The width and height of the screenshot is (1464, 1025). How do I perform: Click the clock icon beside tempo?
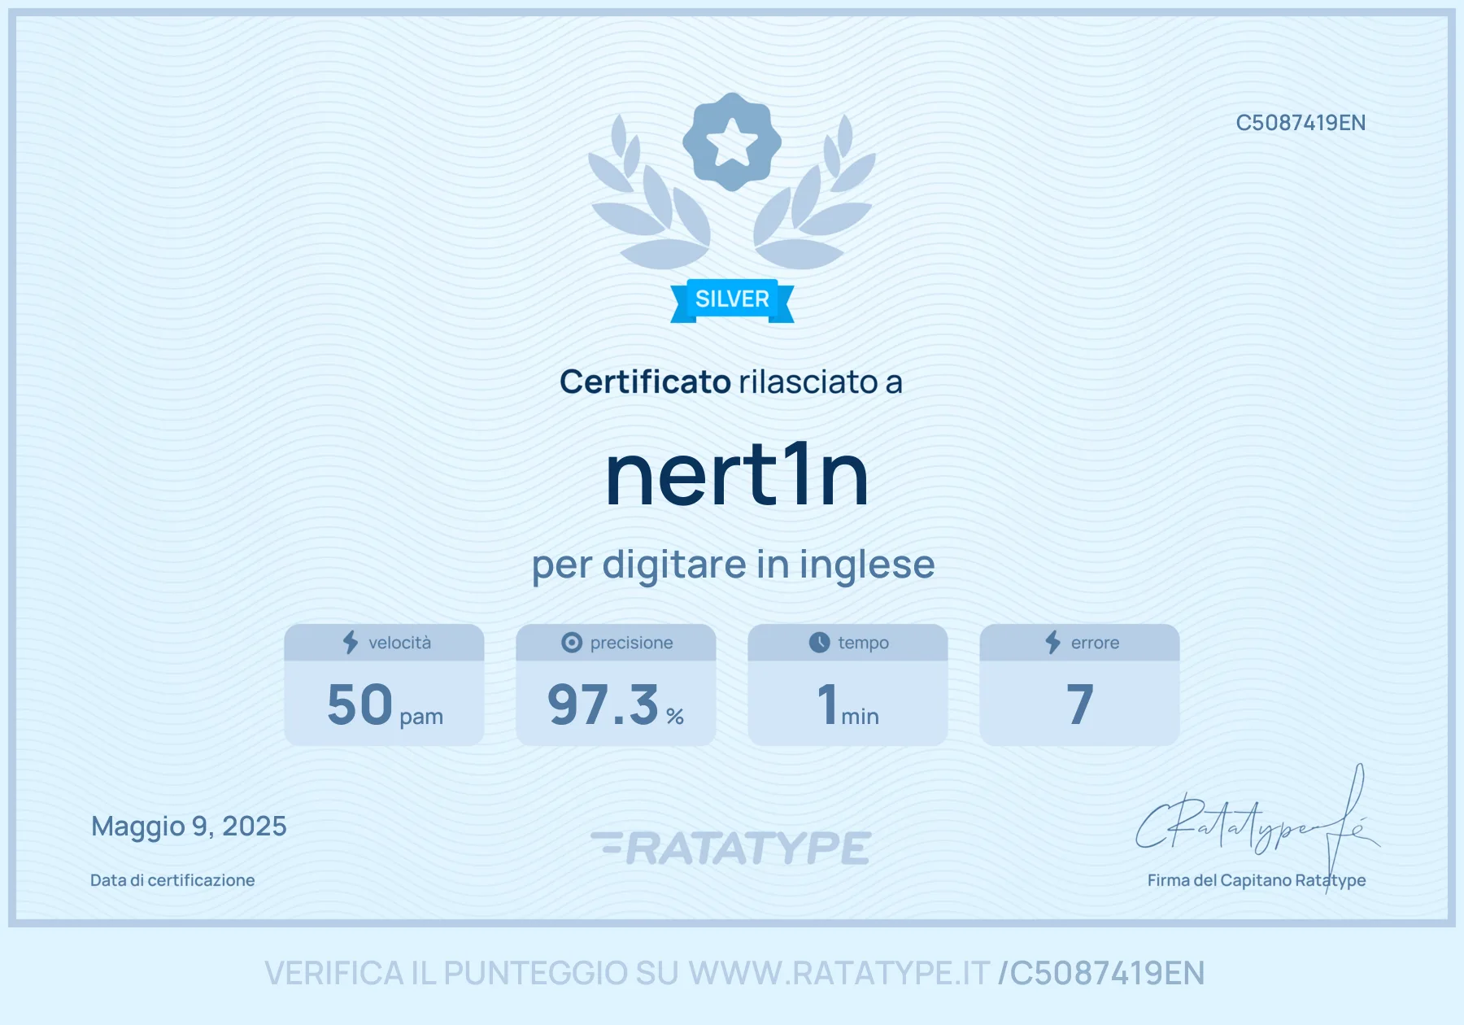coord(819,643)
